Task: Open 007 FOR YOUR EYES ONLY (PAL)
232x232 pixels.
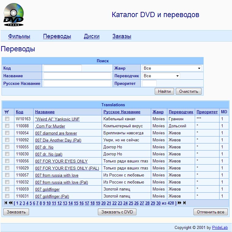Action: click(67, 168)
